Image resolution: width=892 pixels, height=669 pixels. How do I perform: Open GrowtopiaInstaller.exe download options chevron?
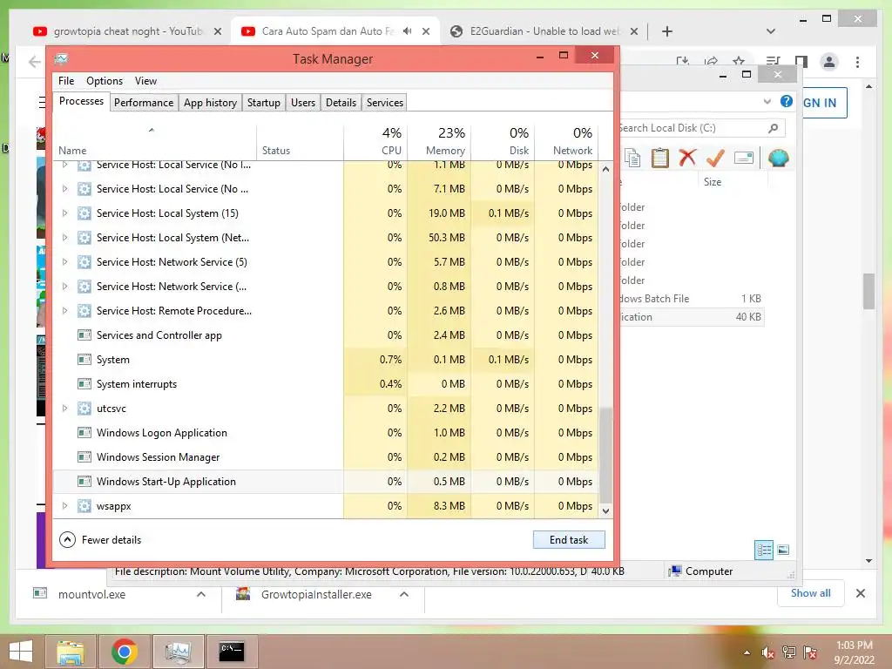[x=404, y=594]
